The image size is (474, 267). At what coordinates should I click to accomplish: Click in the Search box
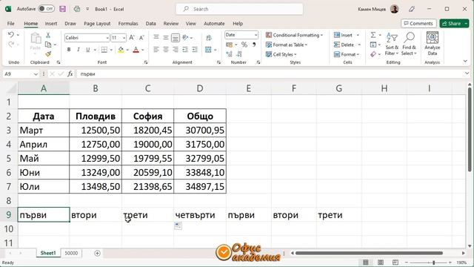tap(239, 9)
